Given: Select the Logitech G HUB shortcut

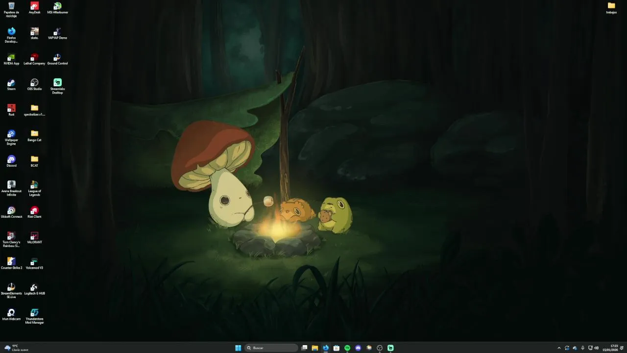Looking at the screenshot, I should click(x=34, y=288).
